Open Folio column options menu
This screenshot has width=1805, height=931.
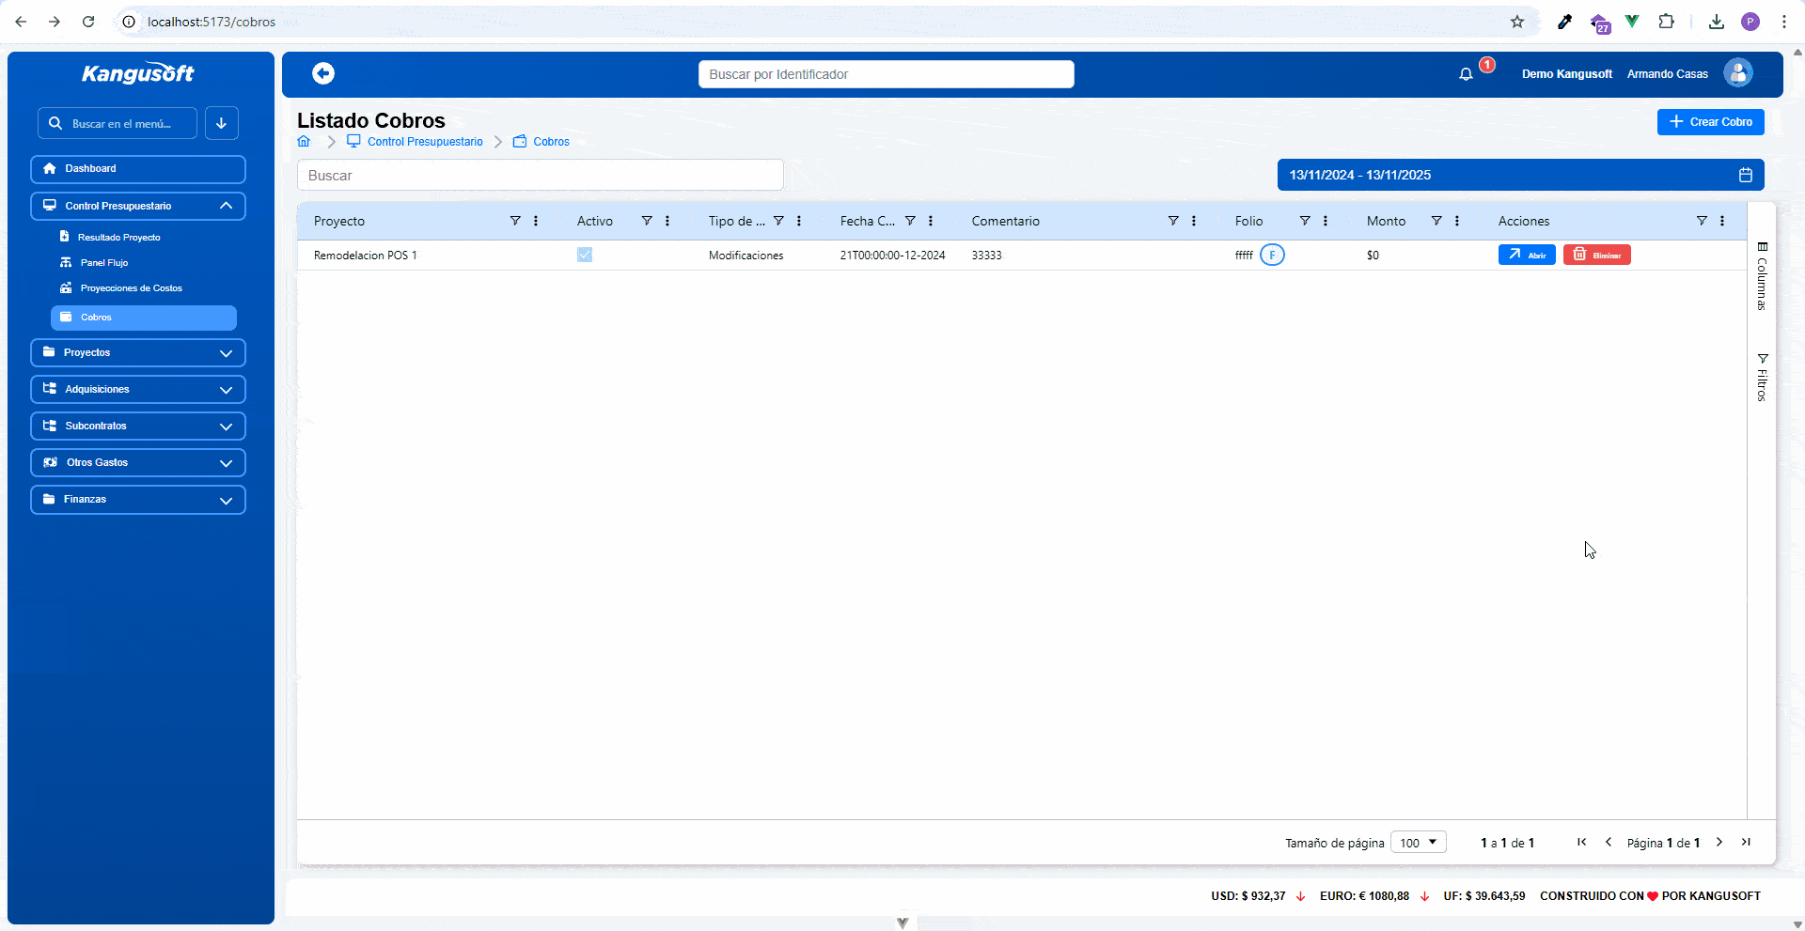1326,221
